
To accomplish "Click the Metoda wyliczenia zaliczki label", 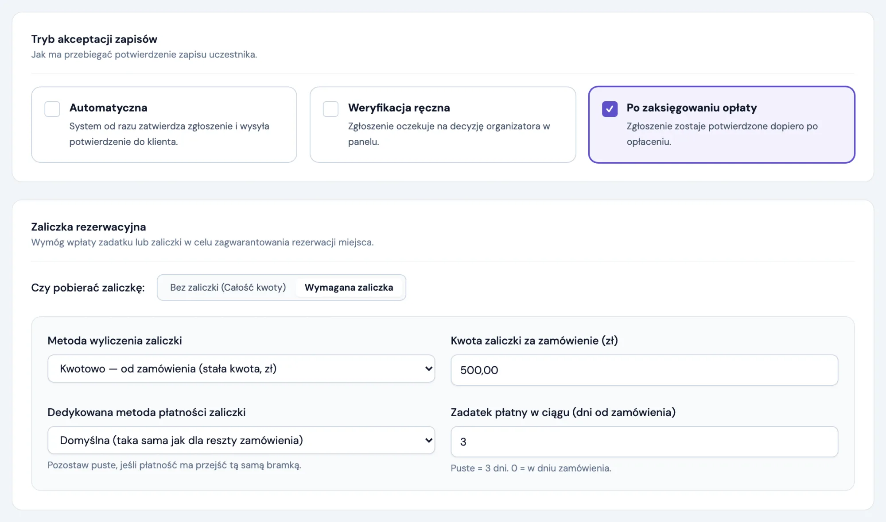I will [115, 341].
